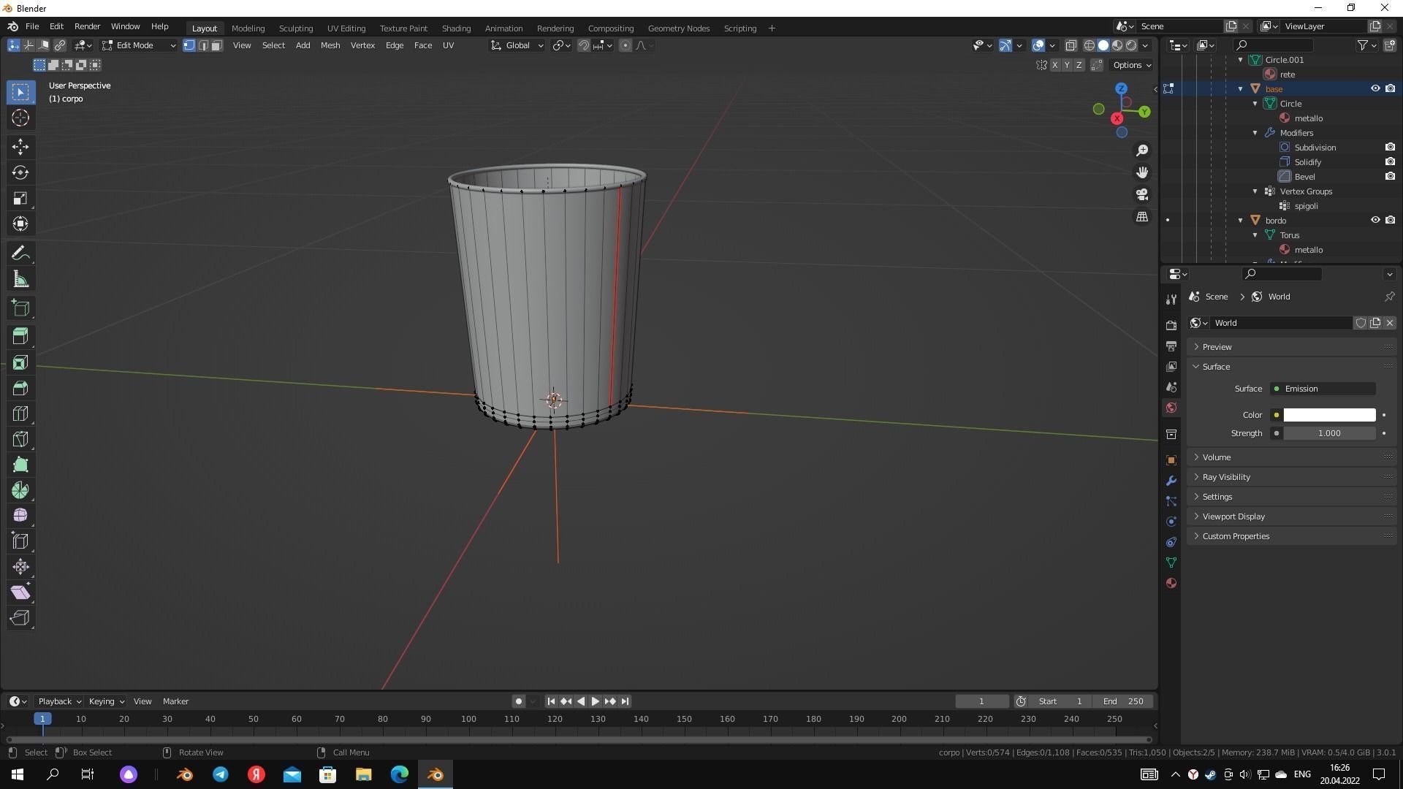Open the File menu
1403x789 pixels.
point(32,26)
